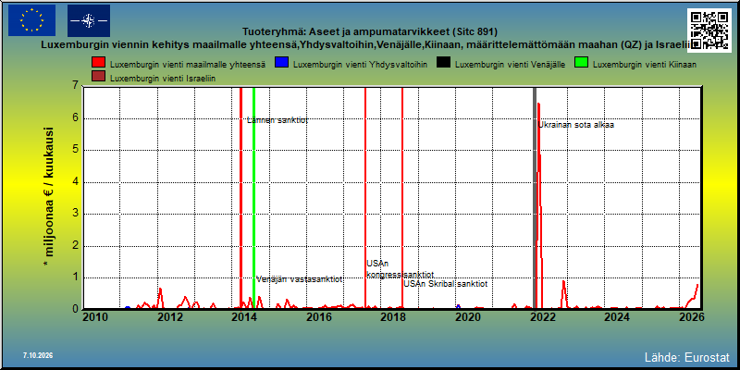The image size is (740, 370).
Task: Click the Lännen sanktiot marker label
Action: click(277, 120)
